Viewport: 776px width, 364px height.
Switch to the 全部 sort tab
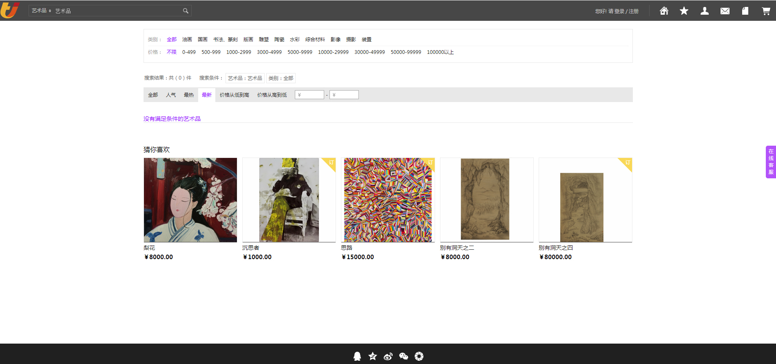click(153, 95)
